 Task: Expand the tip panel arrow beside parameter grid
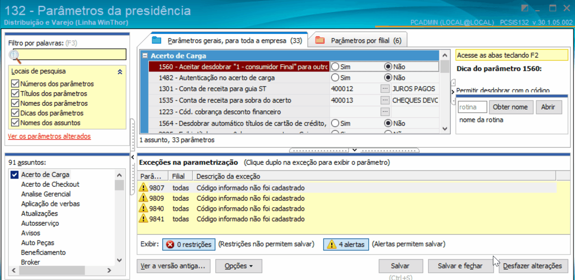pyautogui.click(x=453, y=92)
